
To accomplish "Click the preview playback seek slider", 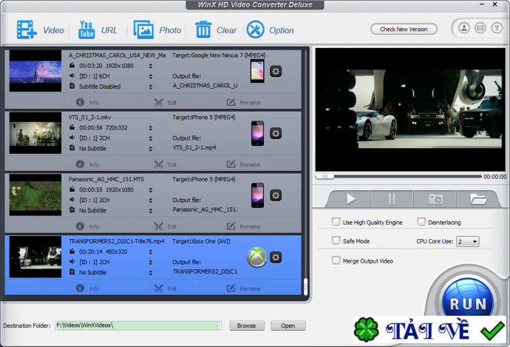I will click(x=398, y=176).
